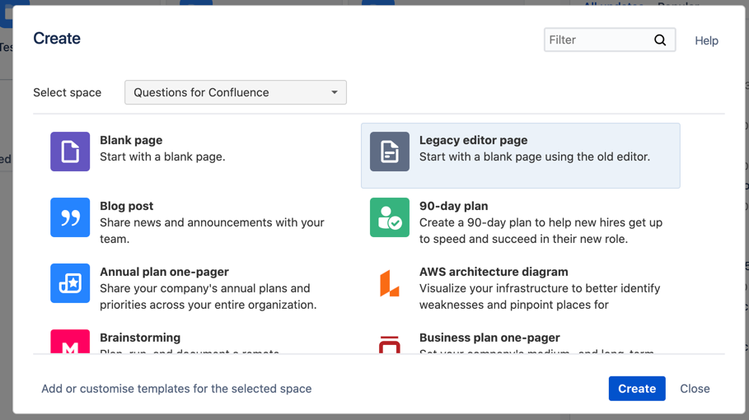
Task: Click Annual plan one-pager title
Action: (164, 272)
